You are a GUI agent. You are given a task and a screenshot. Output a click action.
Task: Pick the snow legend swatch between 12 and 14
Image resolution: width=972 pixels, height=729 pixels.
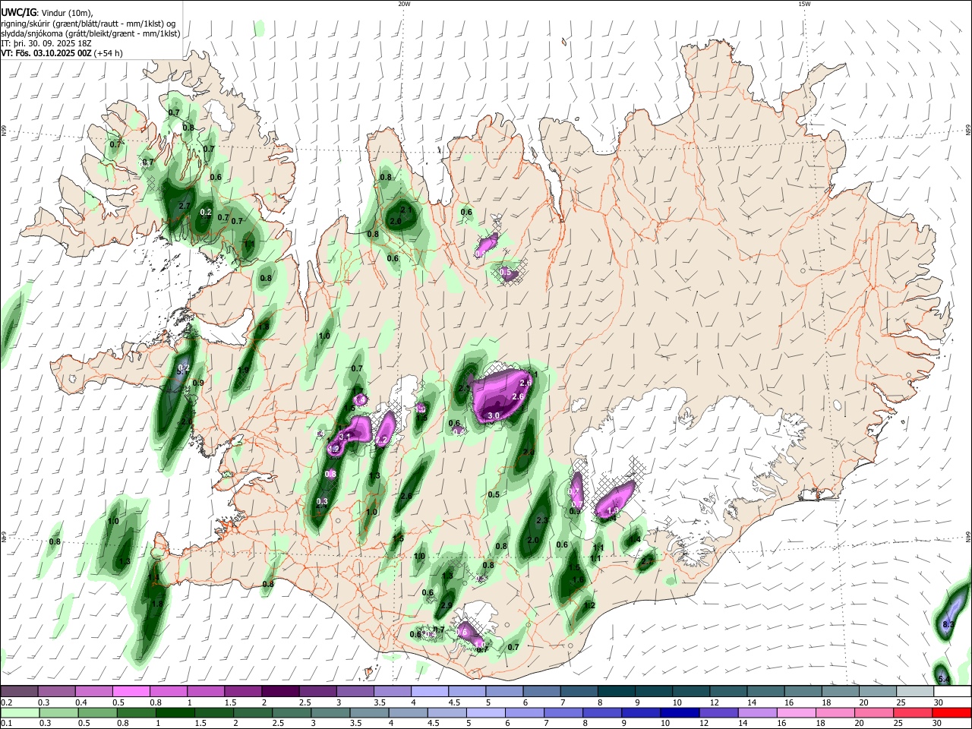[x=729, y=691]
